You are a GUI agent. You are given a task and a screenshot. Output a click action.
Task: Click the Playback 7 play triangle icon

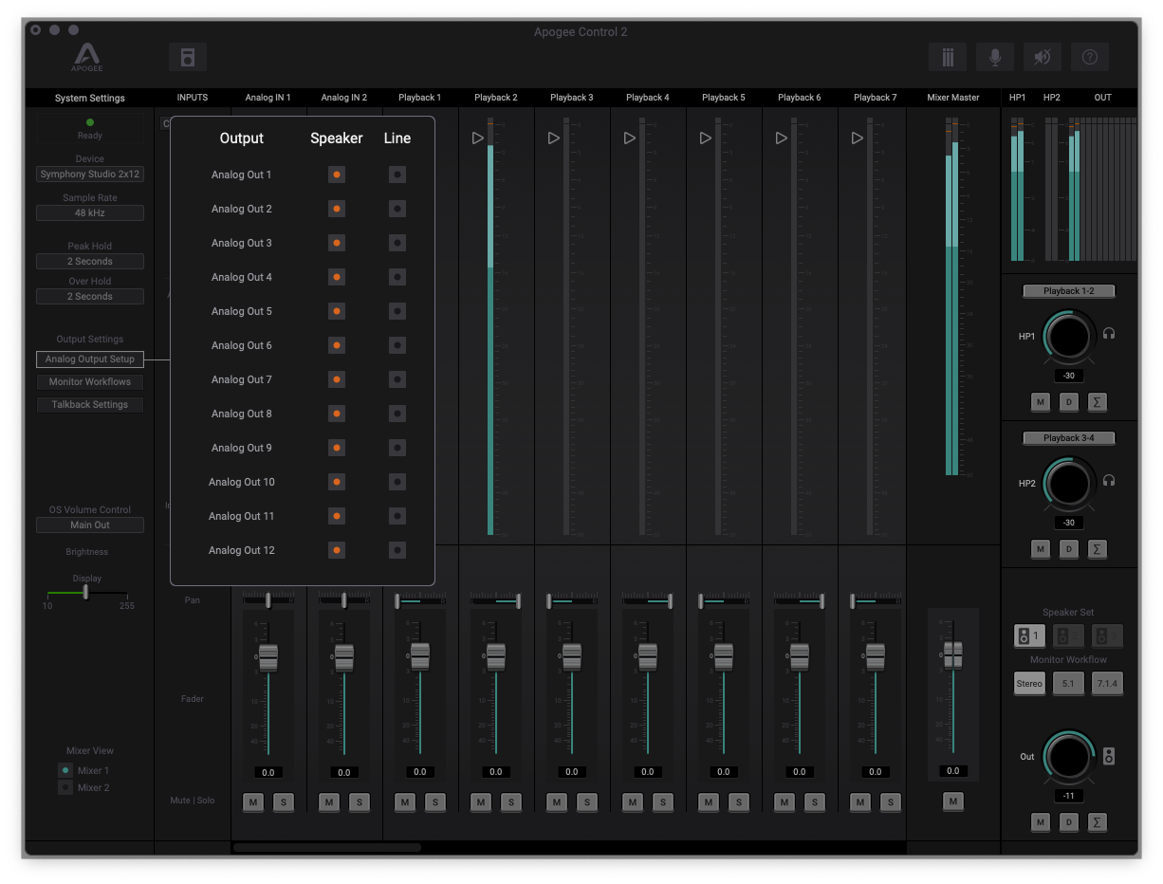(858, 138)
